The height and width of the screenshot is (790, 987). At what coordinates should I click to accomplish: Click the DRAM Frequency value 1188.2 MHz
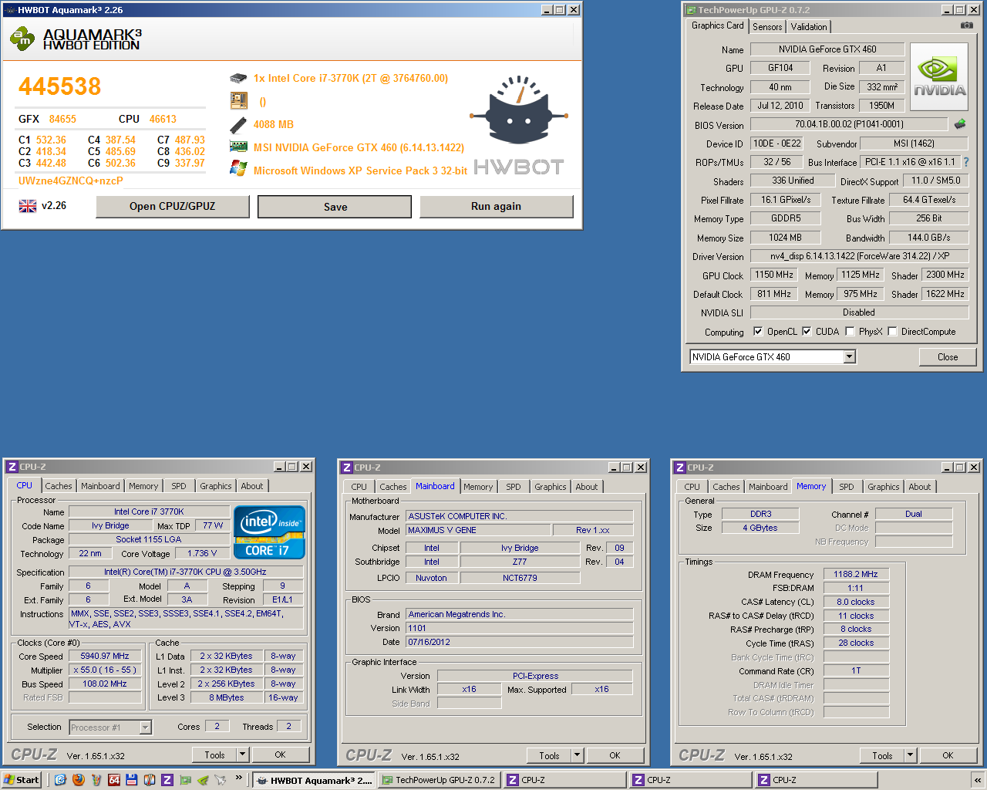[856, 574]
